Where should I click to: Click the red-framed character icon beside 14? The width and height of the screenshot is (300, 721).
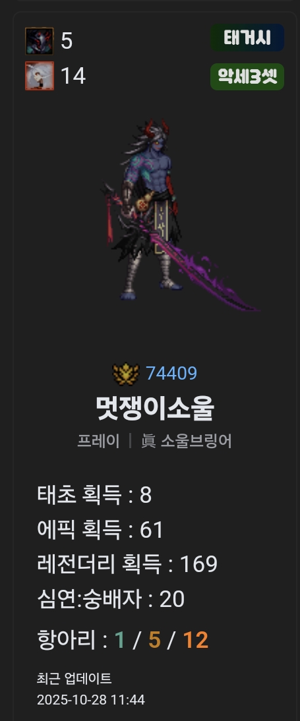pyautogui.click(x=39, y=76)
